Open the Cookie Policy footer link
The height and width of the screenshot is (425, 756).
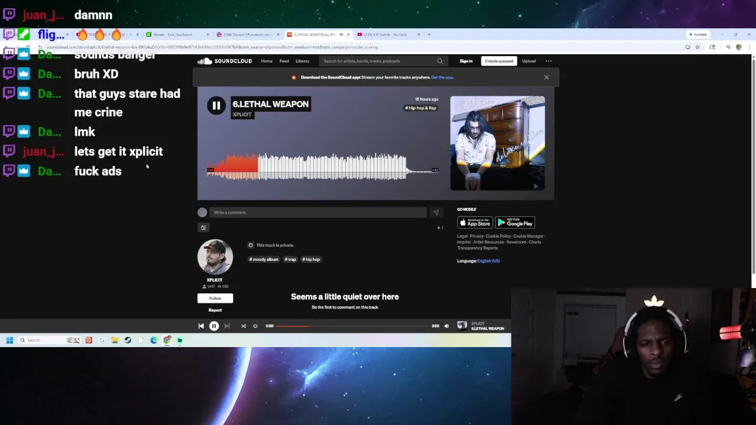tap(498, 236)
